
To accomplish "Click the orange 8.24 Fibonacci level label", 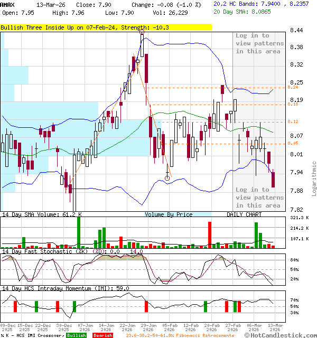I will coord(293,87).
